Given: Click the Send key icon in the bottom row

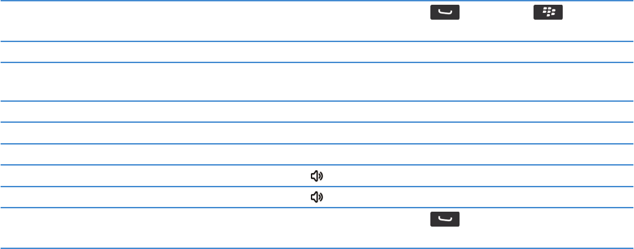Looking at the screenshot, I should 445,219.
